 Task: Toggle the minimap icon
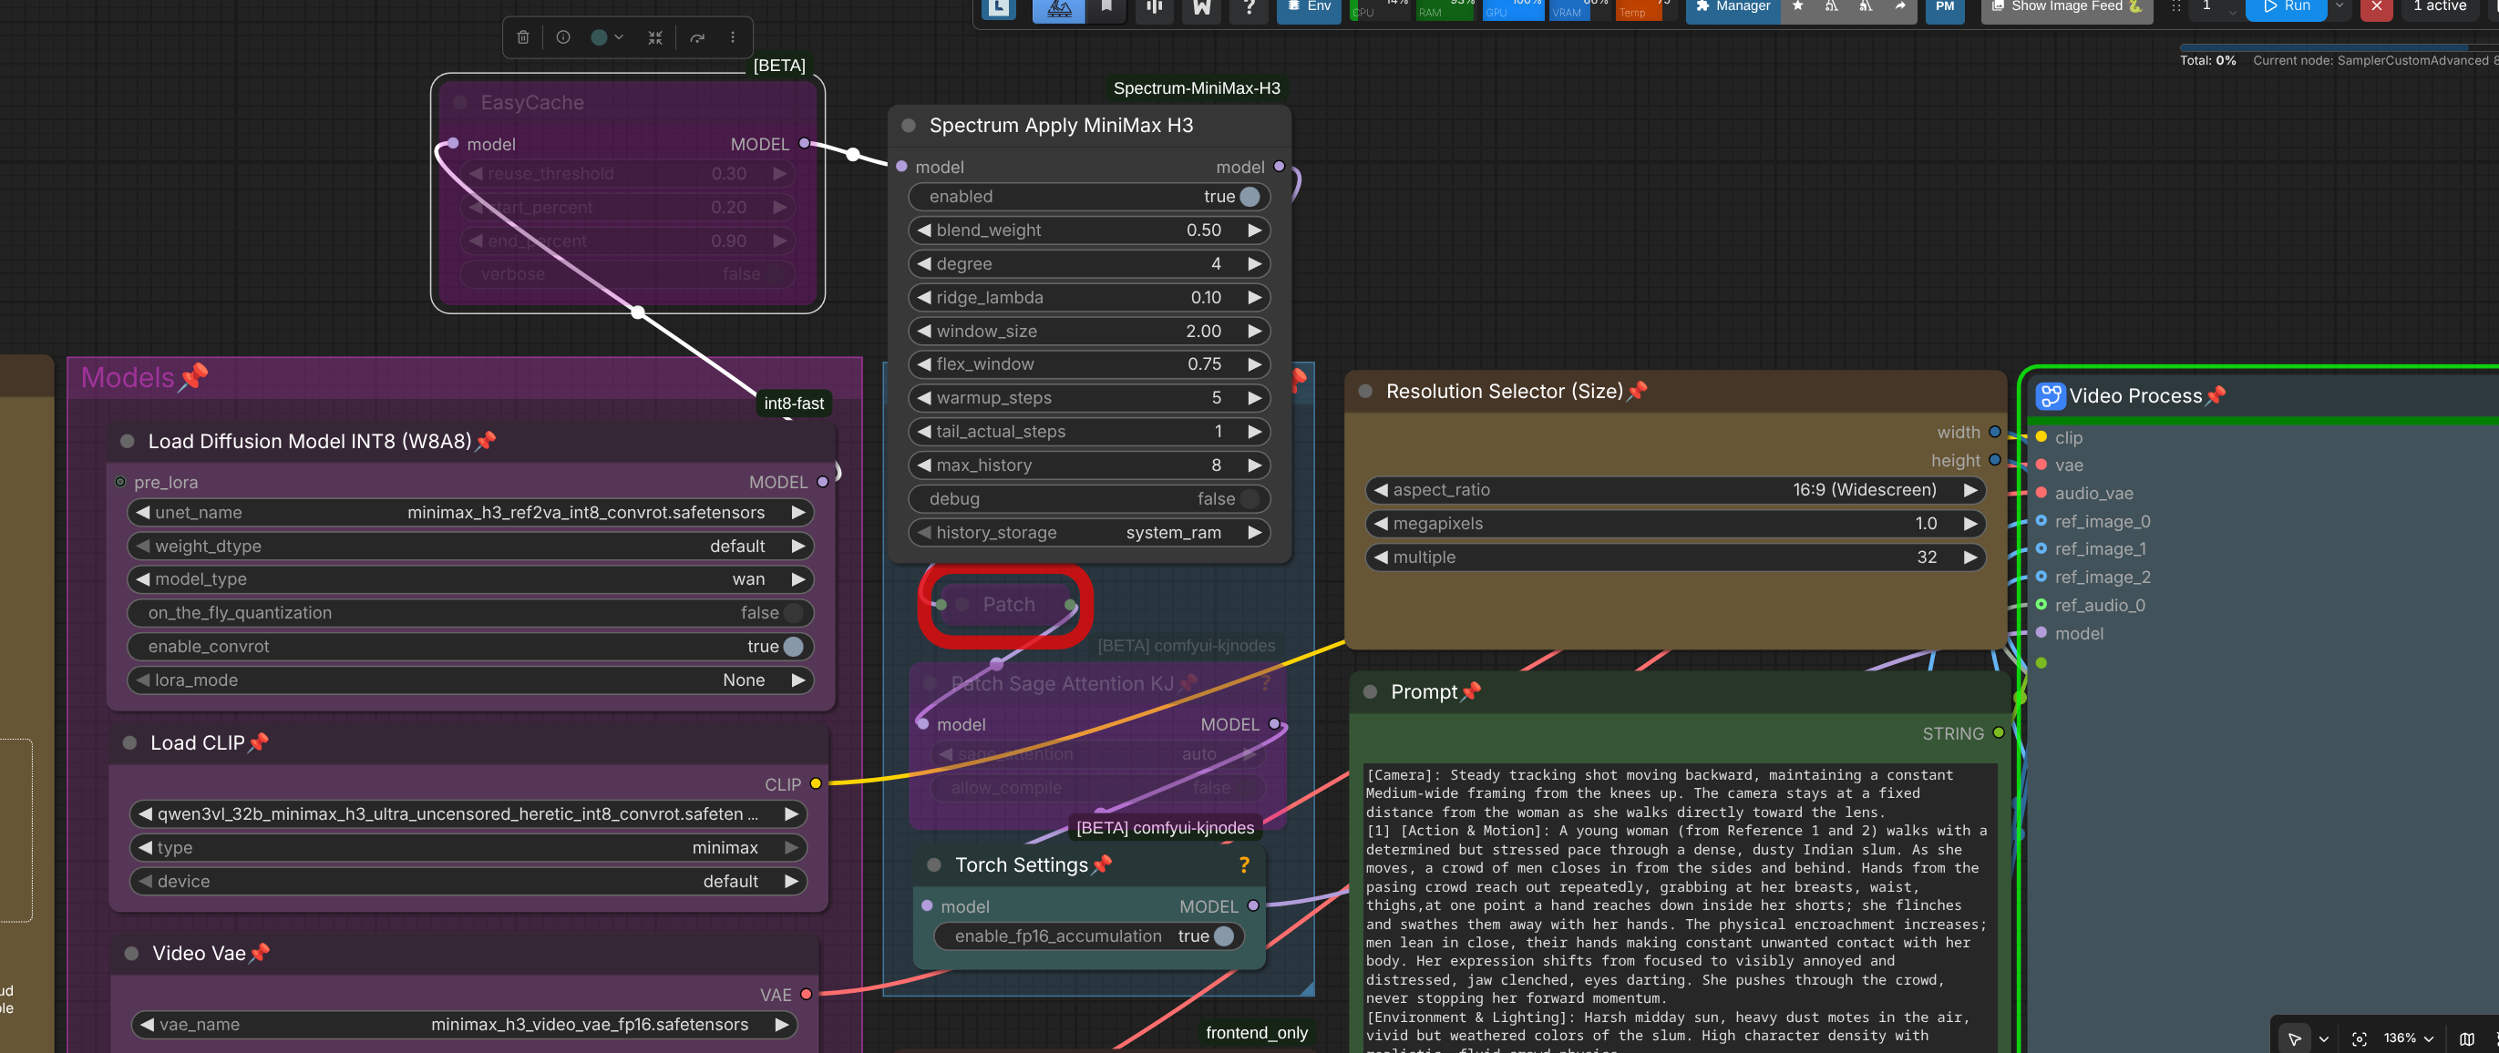pos(2467,1038)
